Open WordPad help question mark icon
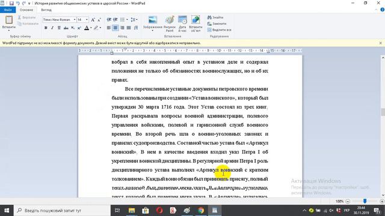 [x=383, y=10]
